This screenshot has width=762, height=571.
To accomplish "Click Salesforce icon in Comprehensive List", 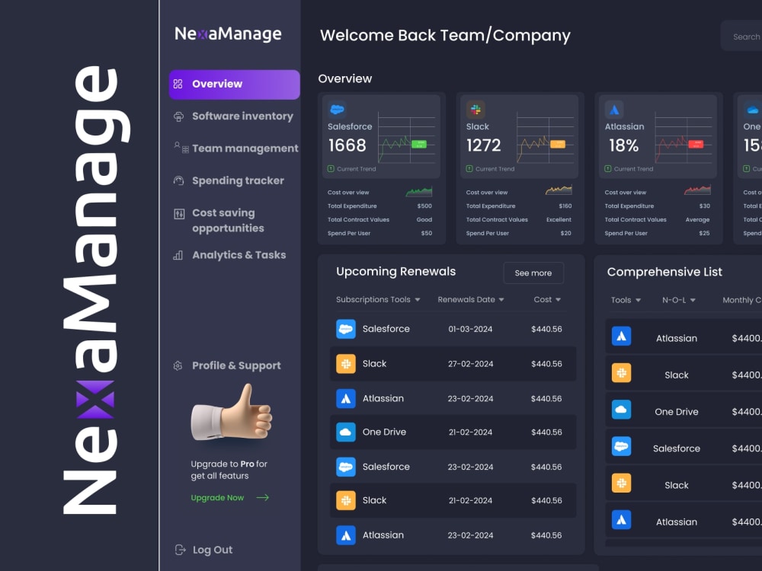I will tap(621, 446).
